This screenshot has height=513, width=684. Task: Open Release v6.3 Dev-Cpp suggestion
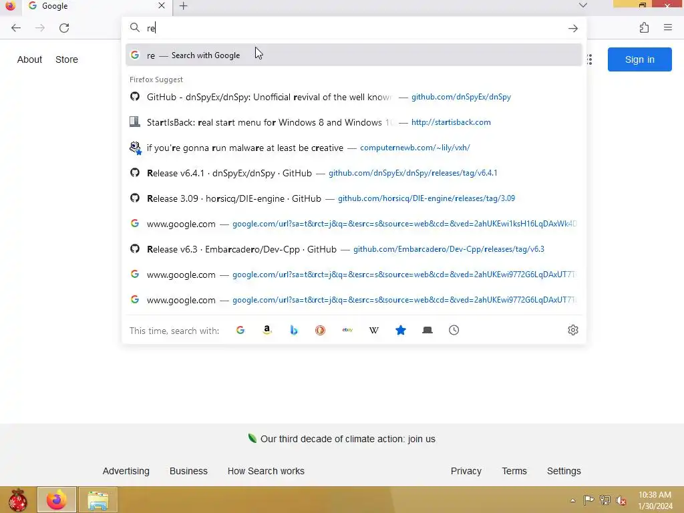coord(354,249)
